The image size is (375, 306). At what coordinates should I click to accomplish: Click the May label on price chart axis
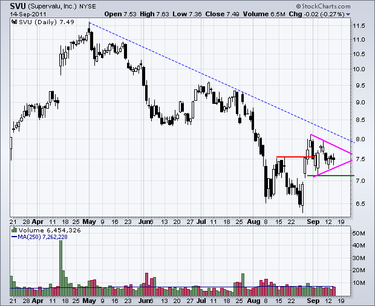(89, 222)
